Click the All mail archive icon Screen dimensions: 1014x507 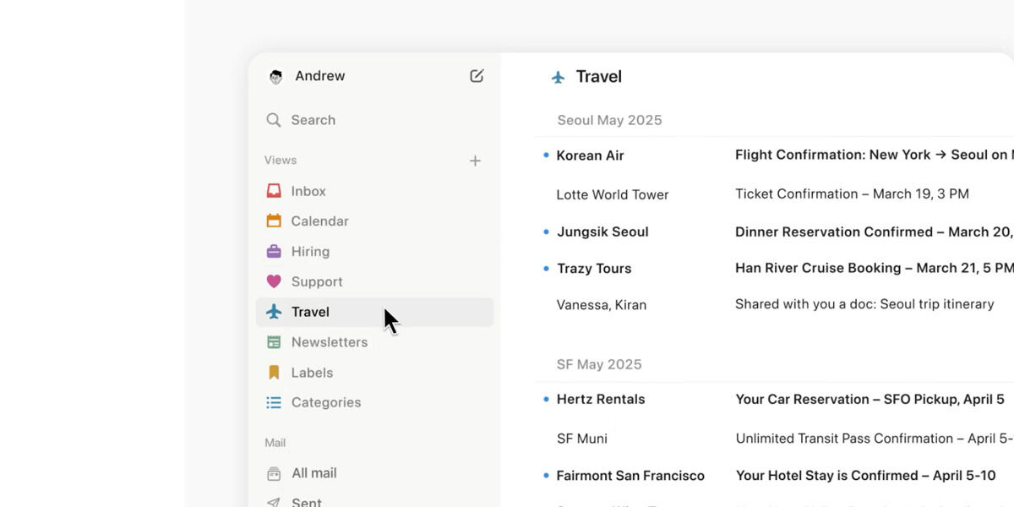click(274, 473)
